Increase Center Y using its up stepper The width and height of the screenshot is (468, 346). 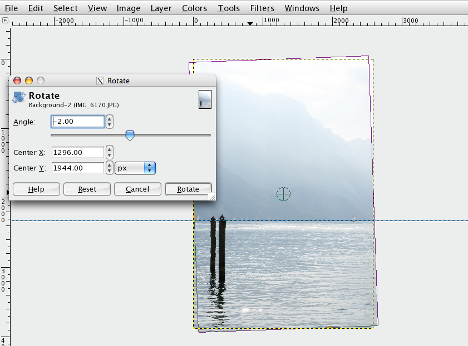pyautogui.click(x=109, y=165)
